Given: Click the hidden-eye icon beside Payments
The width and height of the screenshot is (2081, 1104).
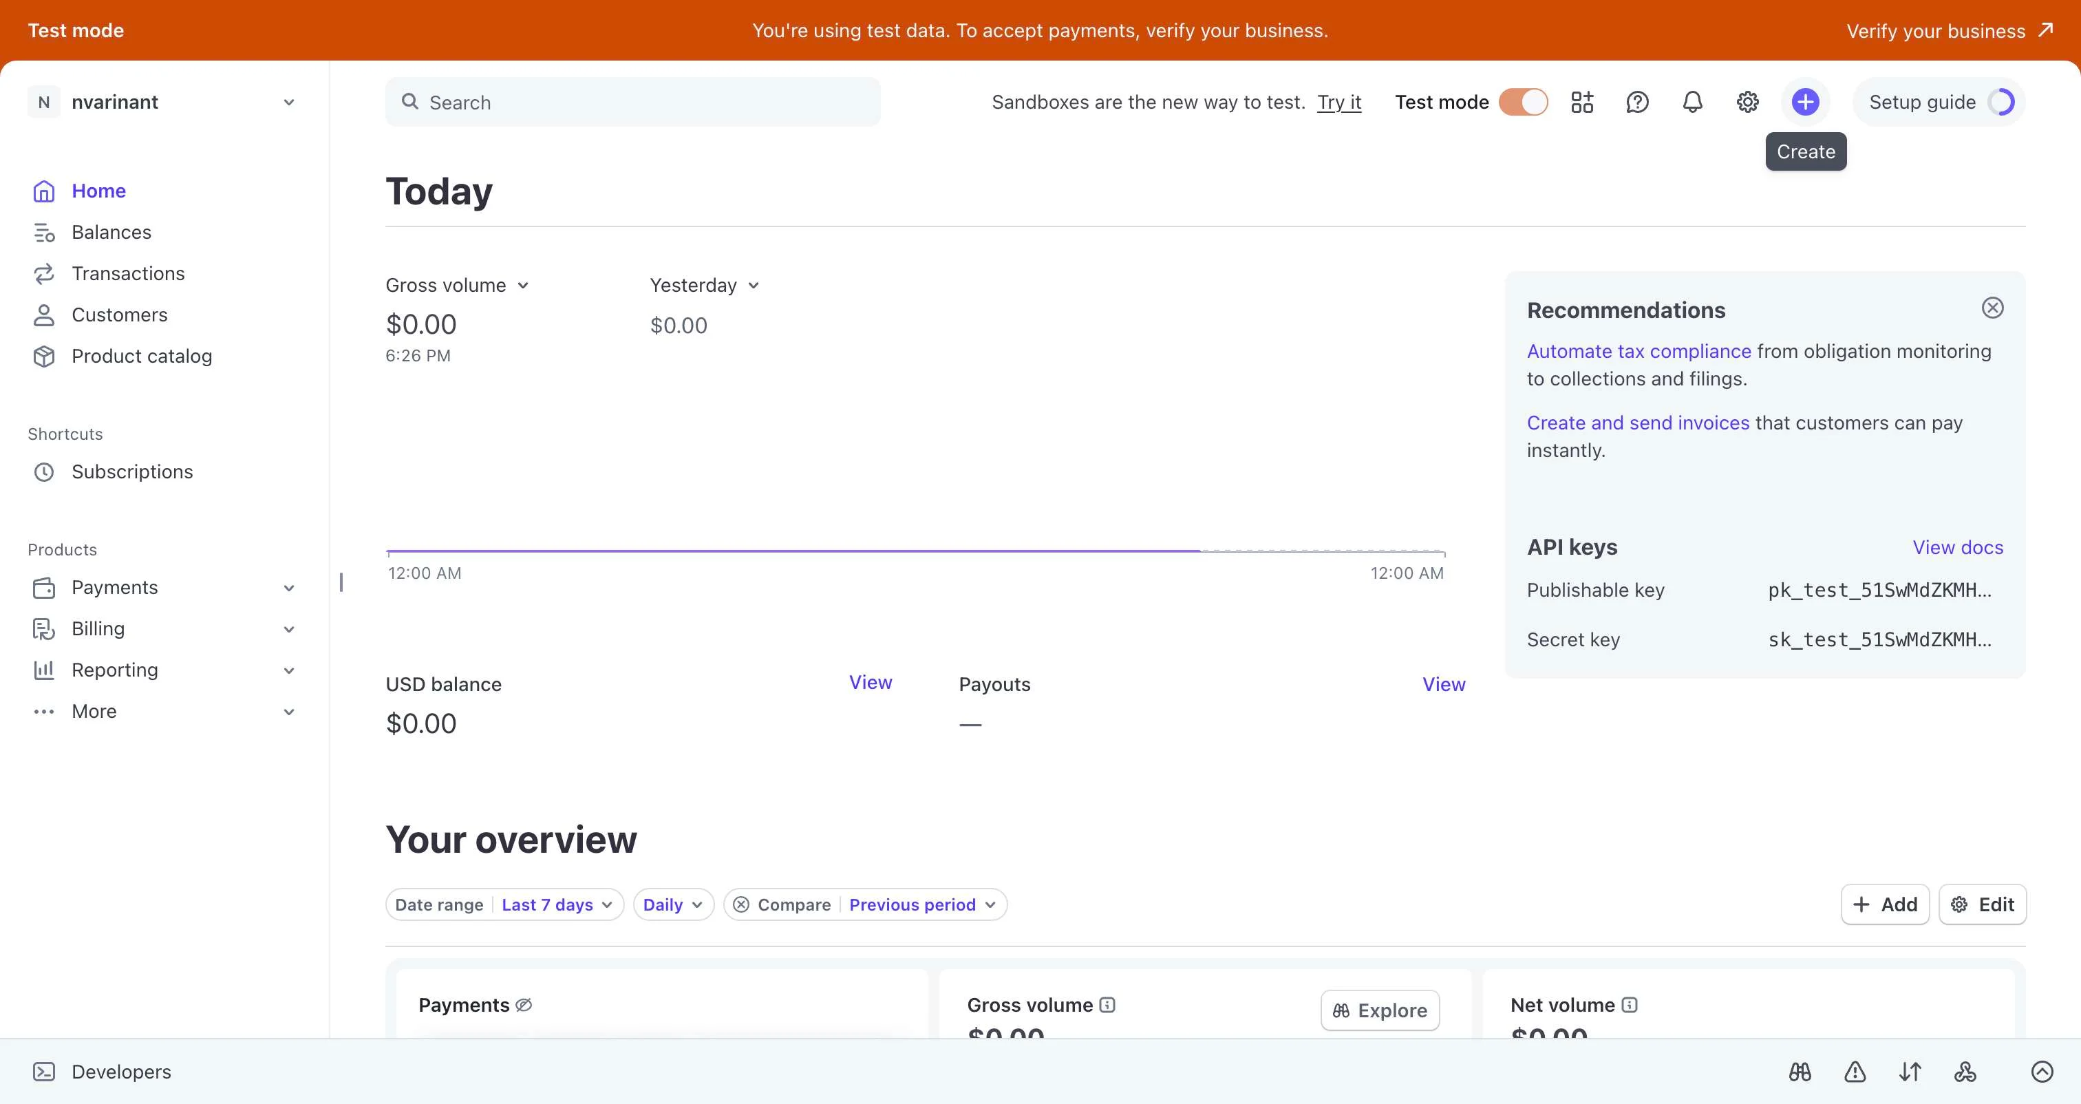Looking at the screenshot, I should point(524,1005).
